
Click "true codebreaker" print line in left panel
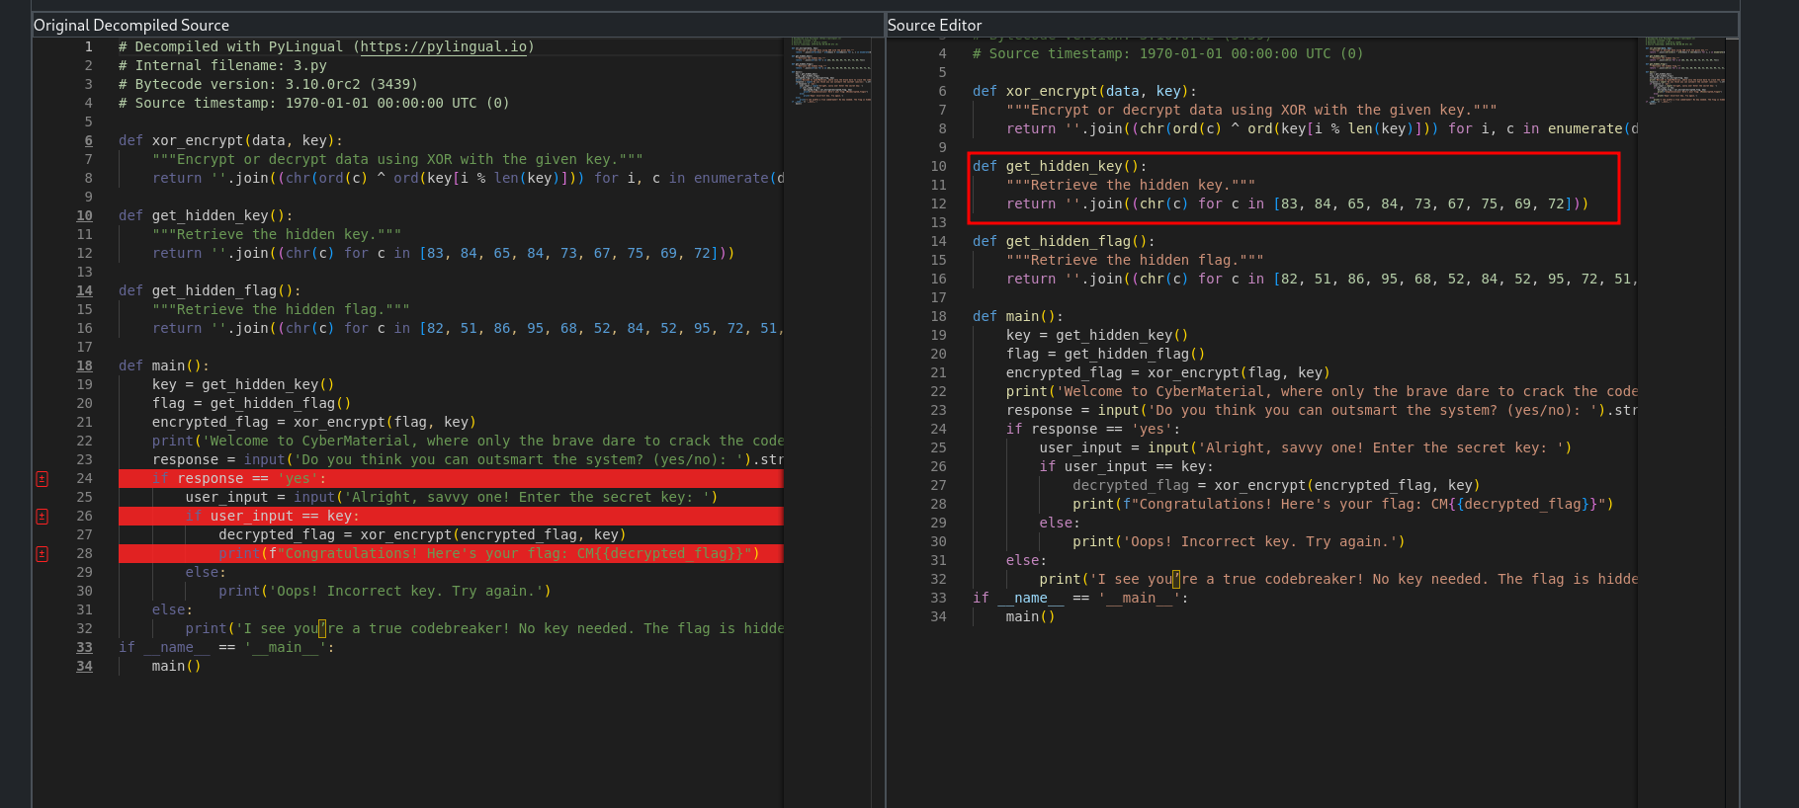coord(484,628)
